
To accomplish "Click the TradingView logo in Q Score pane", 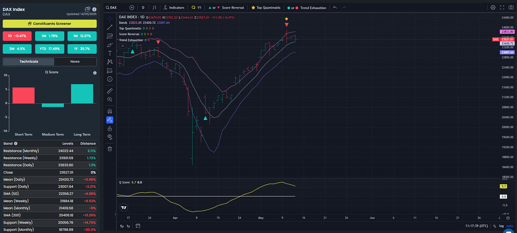I will click(124, 208).
